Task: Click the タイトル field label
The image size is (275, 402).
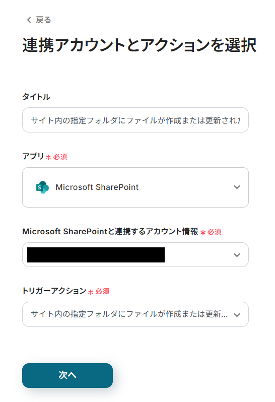Action: point(36,97)
